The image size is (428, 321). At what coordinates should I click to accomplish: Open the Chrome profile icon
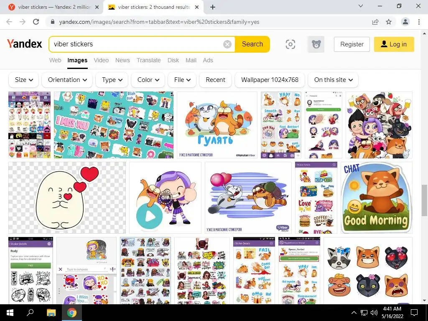(x=405, y=22)
